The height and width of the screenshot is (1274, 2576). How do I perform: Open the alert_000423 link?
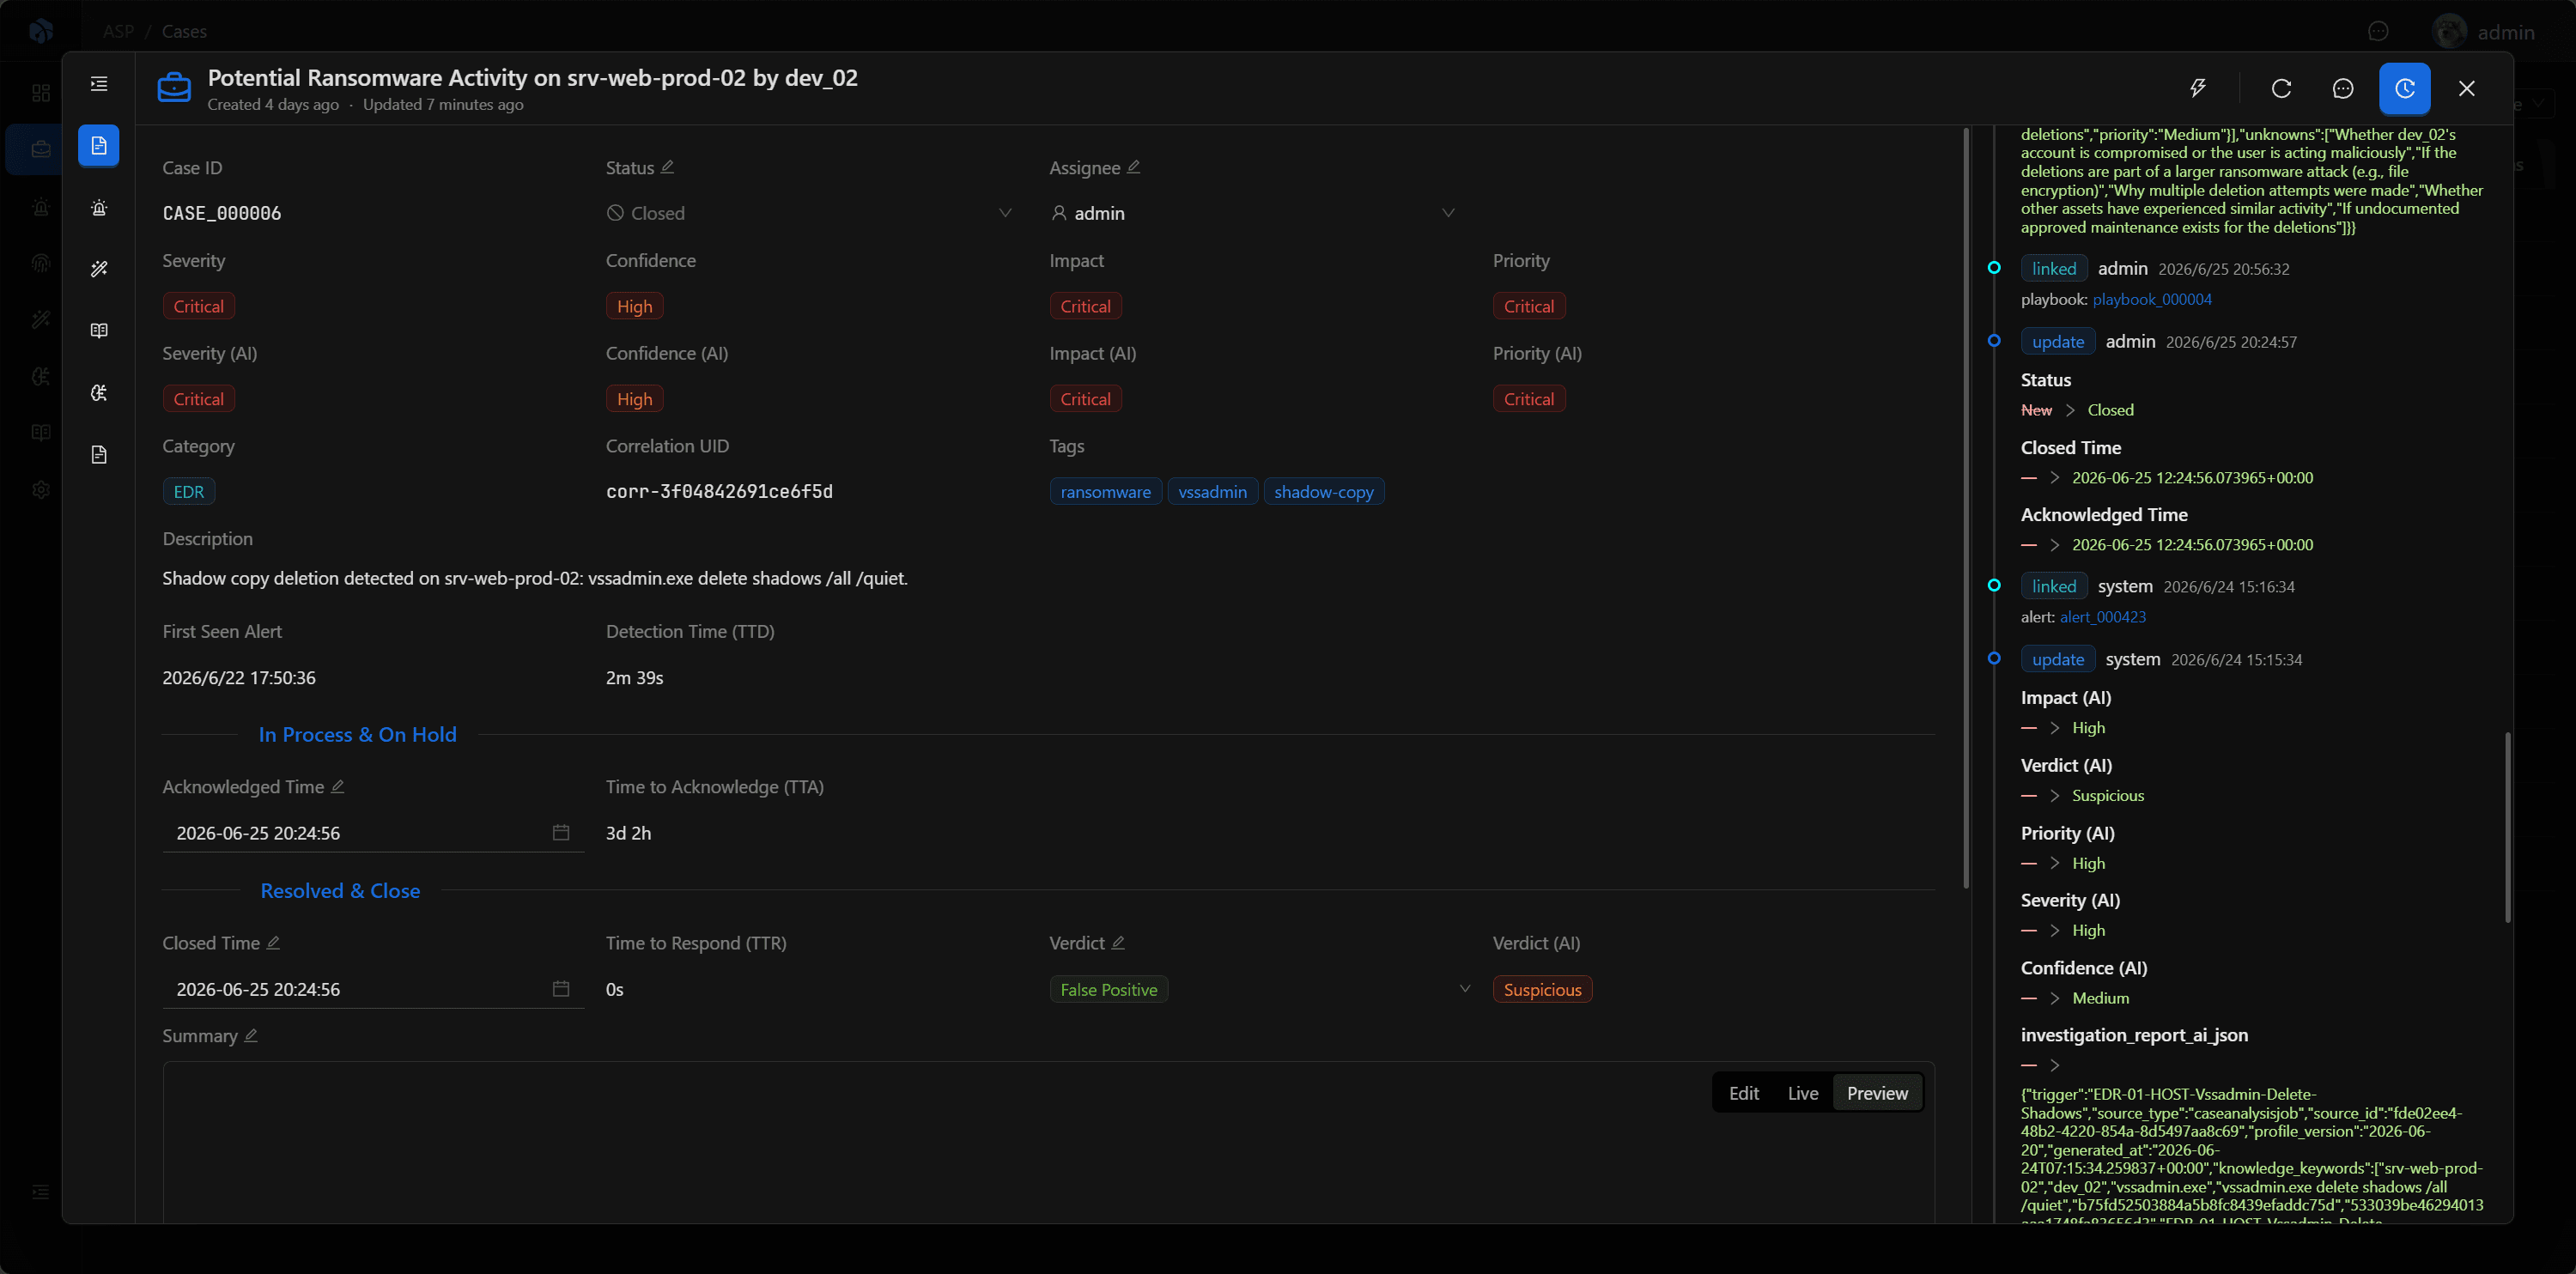[x=2103, y=617]
